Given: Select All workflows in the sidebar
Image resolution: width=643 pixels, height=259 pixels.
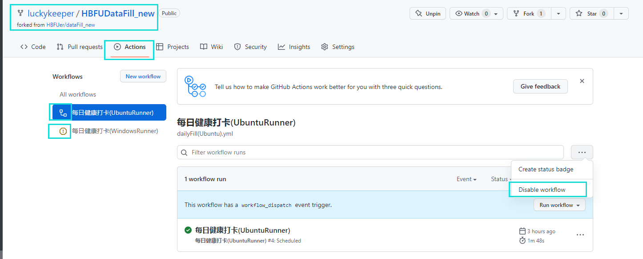Looking at the screenshot, I should (78, 94).
